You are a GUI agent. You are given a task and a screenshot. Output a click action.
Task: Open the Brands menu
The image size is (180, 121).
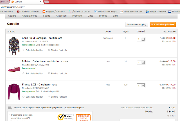103,16
